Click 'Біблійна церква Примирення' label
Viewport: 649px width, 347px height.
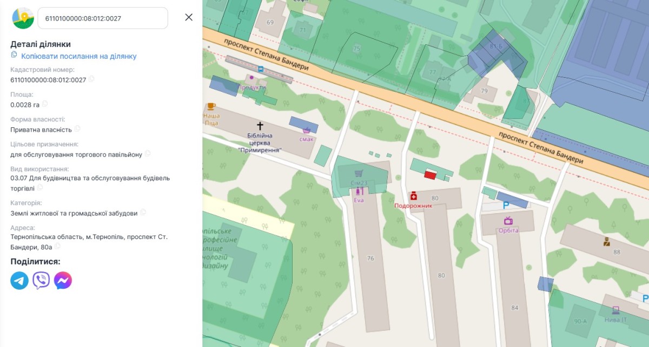pyautogui.click(x=260, y=142)
